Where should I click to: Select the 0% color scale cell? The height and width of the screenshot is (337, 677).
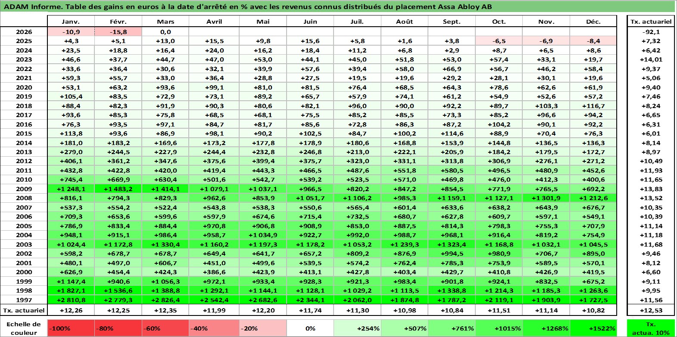[x=310, y=328]
